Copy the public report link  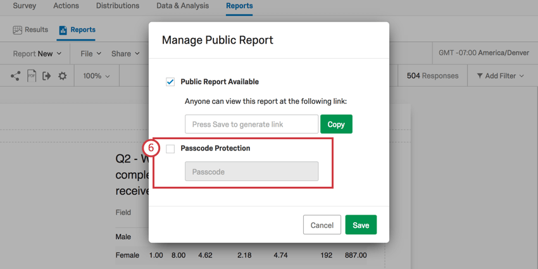pyautogui.click(x=336, y=124)
